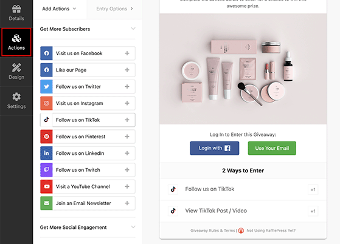This screenshot has width=340, height=244.
Task: Add Visit us on Instagram with plus
Action: pos(127,103)
